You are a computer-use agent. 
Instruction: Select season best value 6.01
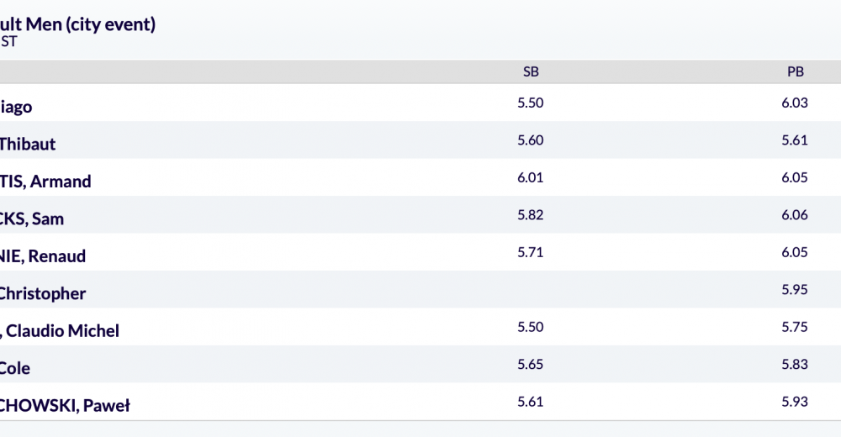point(531,177)
